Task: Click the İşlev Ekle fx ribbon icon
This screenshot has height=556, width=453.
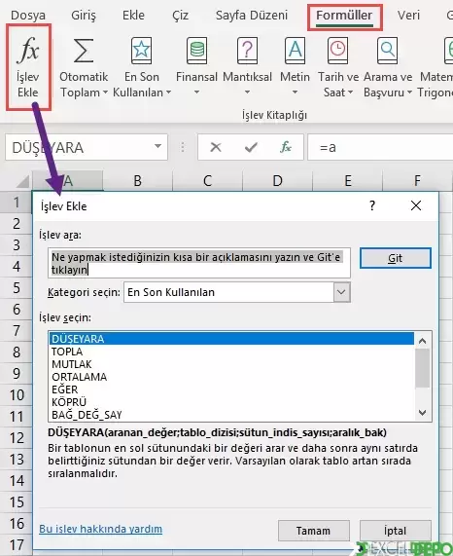Action: click(28, 50)
